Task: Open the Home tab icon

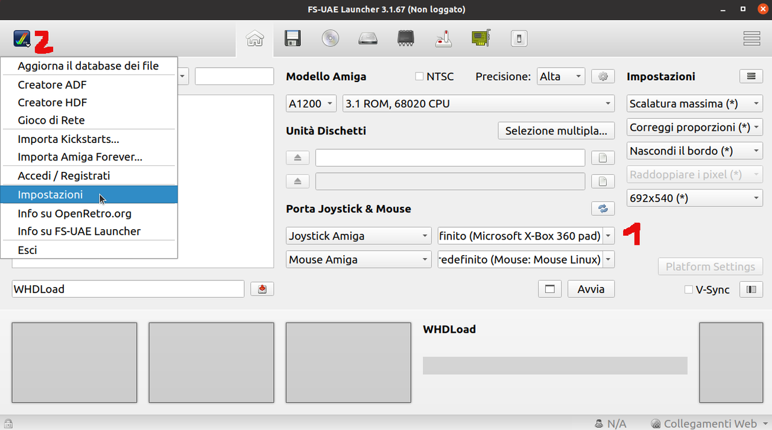Action: click(x=255, y=39)
